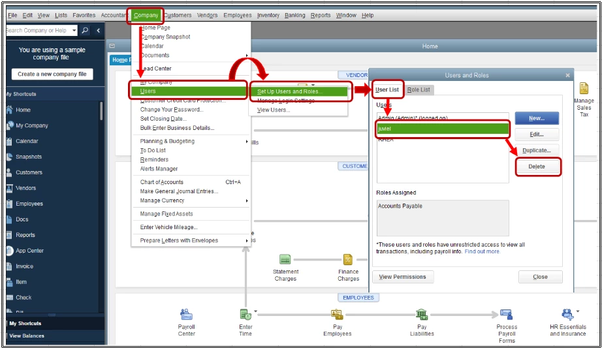The width and height of the screenshot is (602, 348).
Task: Select juviel in the user list
Action: point(443,129)
